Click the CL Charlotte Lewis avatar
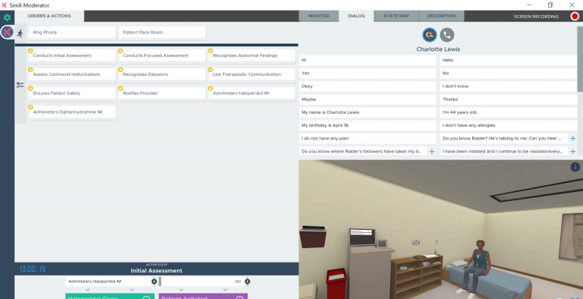 (x=430, y=35)
